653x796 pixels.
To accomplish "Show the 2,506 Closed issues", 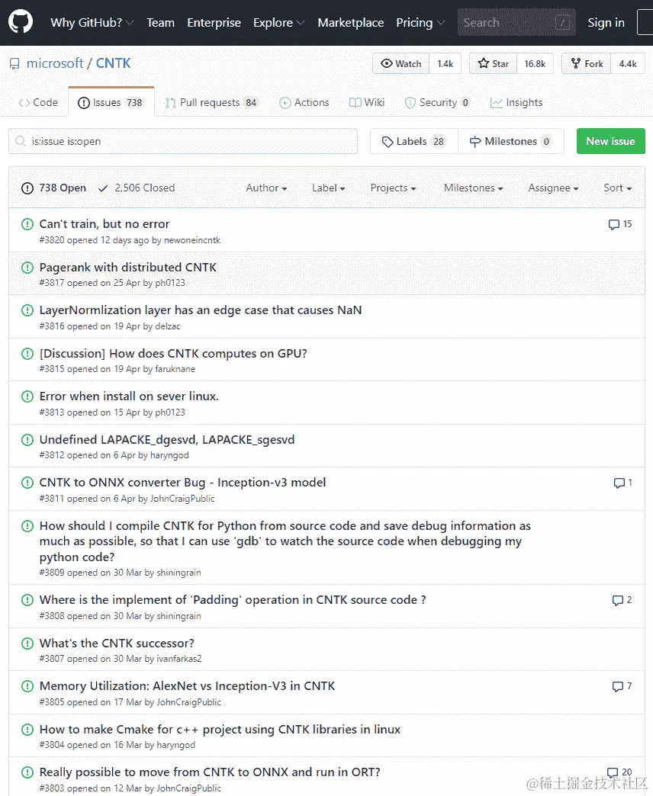I will 137,188.
